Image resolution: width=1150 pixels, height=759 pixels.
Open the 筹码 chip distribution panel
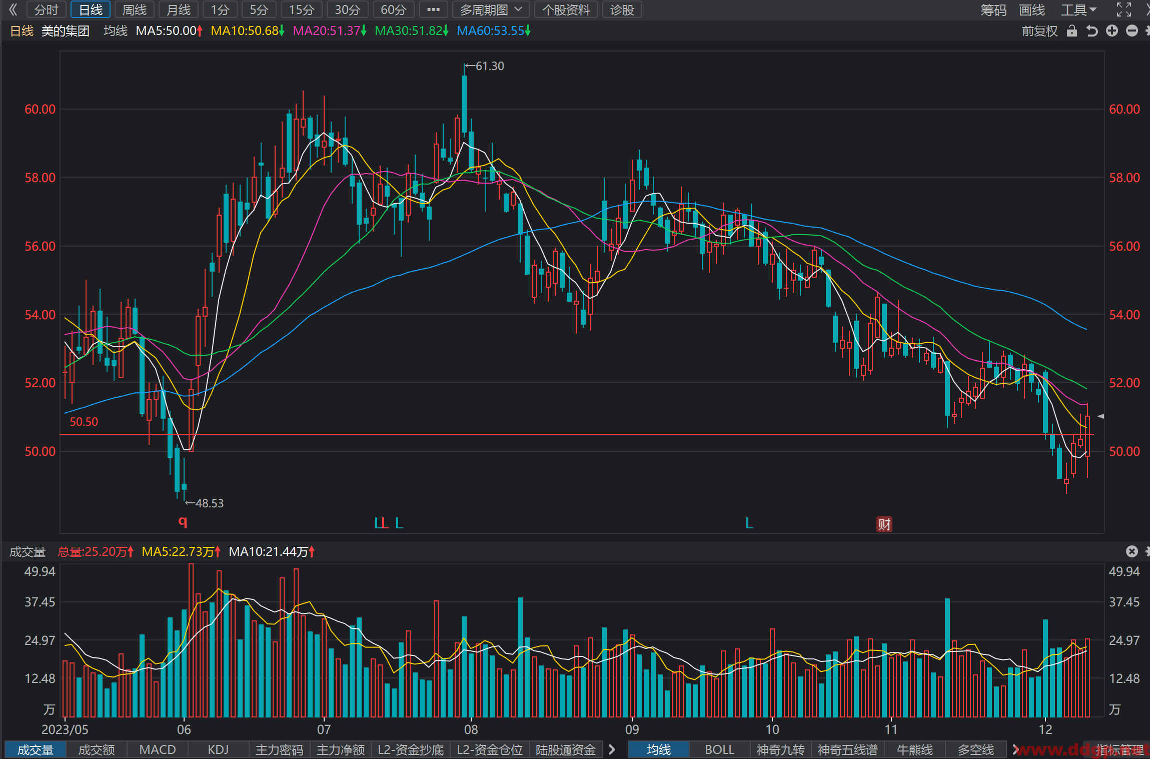click(x=993, y=10)
